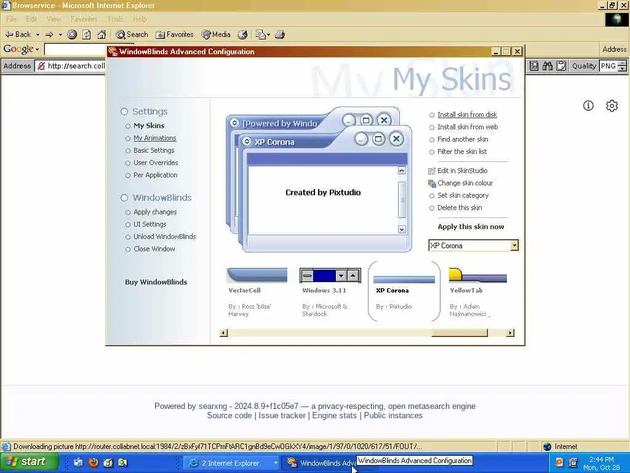630x473 pixels.
Task: Open the Favorites pane in the toolbar
Action: pyautogui.click(x=174, y=34)
